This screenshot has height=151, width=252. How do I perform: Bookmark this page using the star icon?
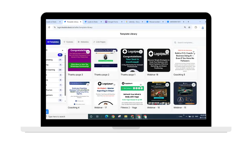pyautogui.click(x=190, y=27)
